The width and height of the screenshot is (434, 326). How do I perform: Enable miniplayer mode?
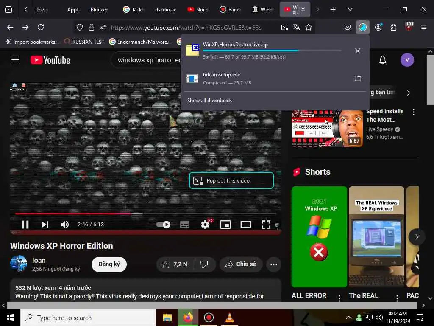click(x=225, y=224)
